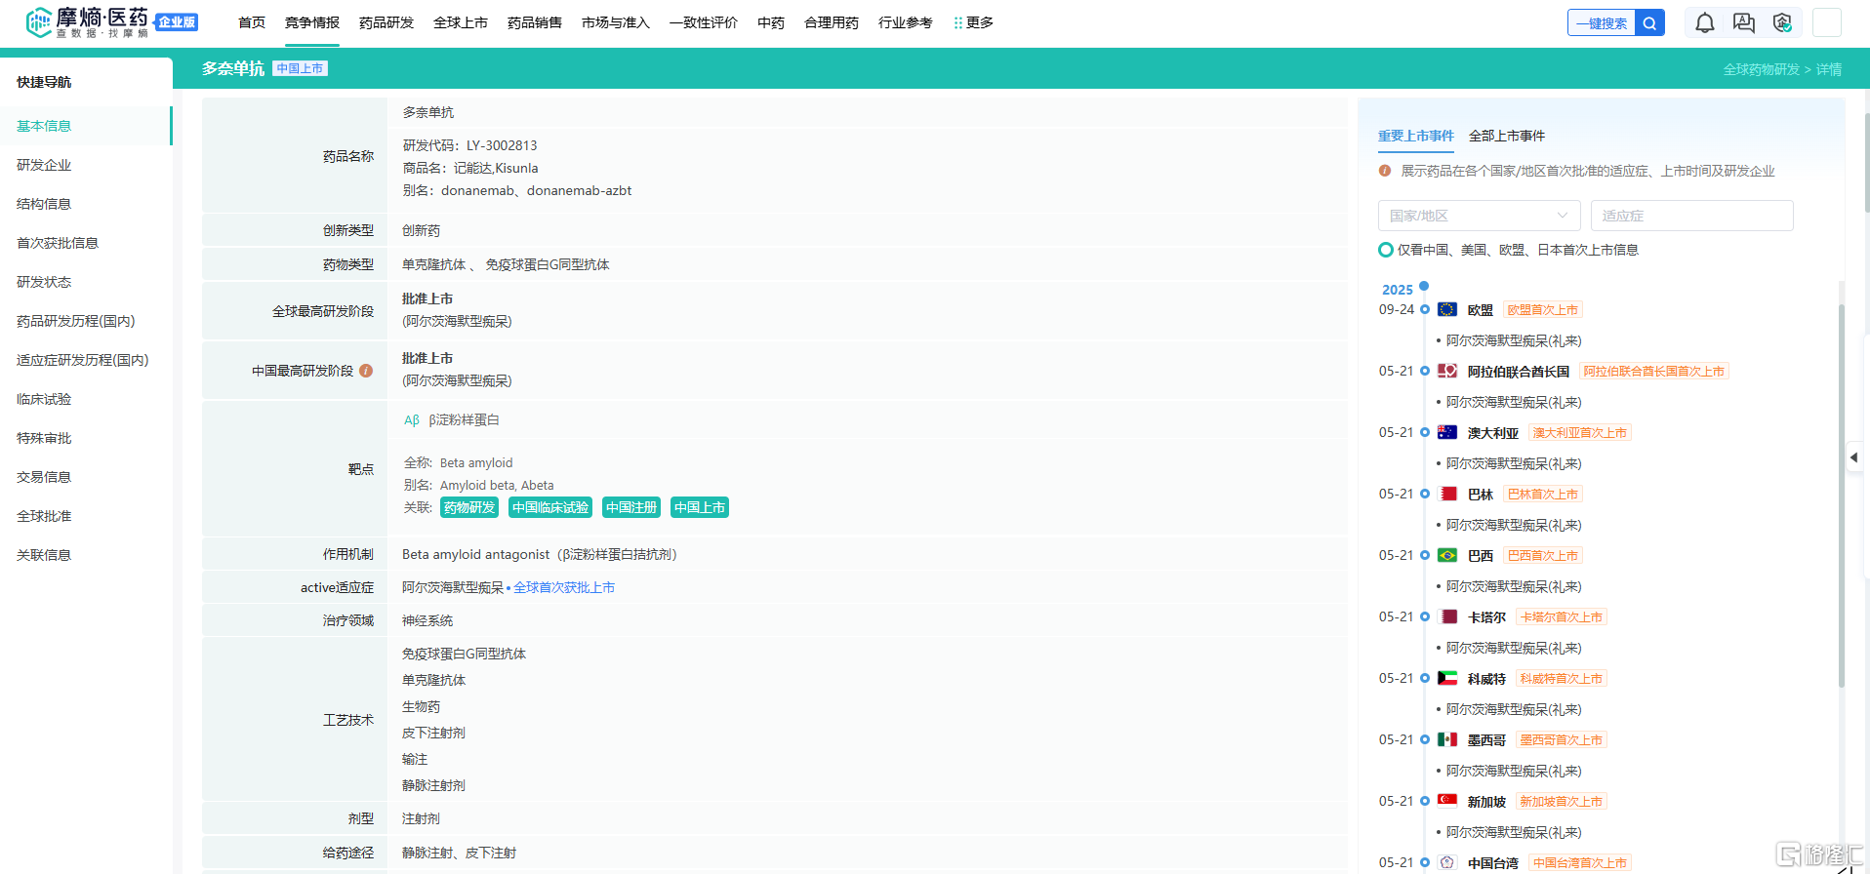The height and width of the screenshot is (874, 1870).
Task: Enable 仅看中国、美国、欧盟、日本首次上市信息 option
Action: coord(1385,250)
